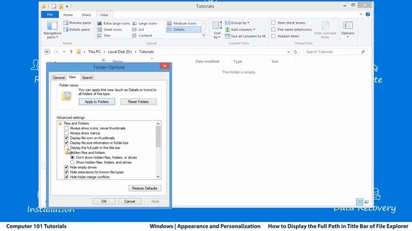Customize Quick Access Toolbar dropdown arrow
The width and height of the screenshot is (412, 231).
(67, 6)
